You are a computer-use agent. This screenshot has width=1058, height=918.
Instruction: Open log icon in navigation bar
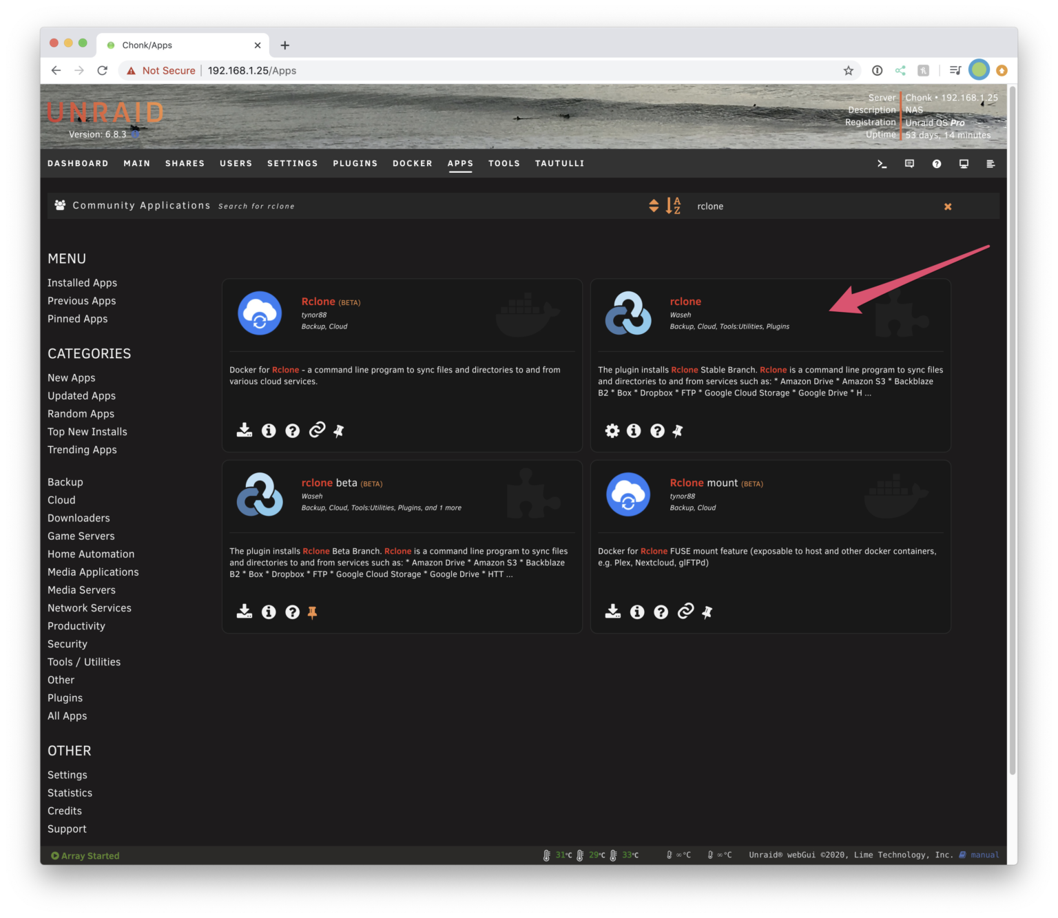point(990,164)
